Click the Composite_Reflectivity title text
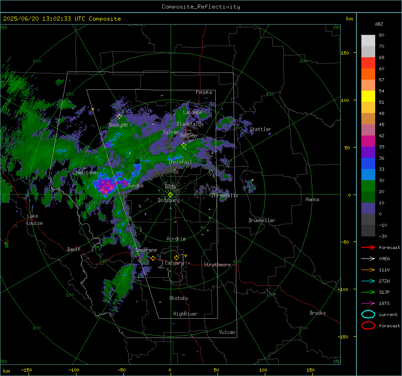Screen dimensions: 402x376 coord(201,7)
